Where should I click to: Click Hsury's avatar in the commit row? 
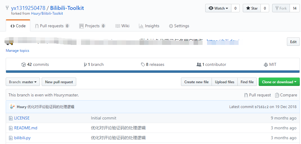[x=12, y=107]
